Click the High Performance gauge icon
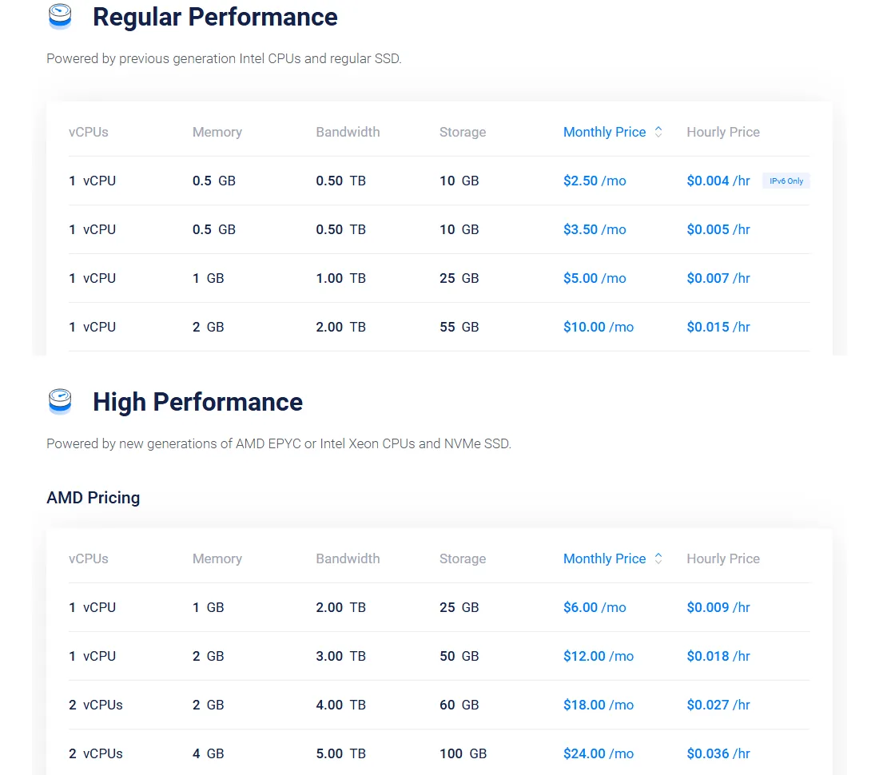The width and height of the screenshot is (879, 775). tap(60, 401)
